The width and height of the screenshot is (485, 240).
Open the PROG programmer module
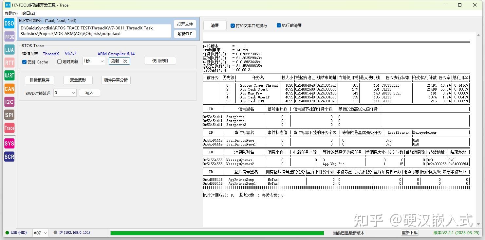coord(9,37)
